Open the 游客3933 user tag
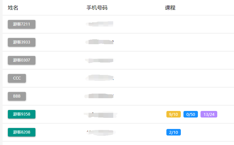This screenshot has height=145, width=234. tap(22, 42)
